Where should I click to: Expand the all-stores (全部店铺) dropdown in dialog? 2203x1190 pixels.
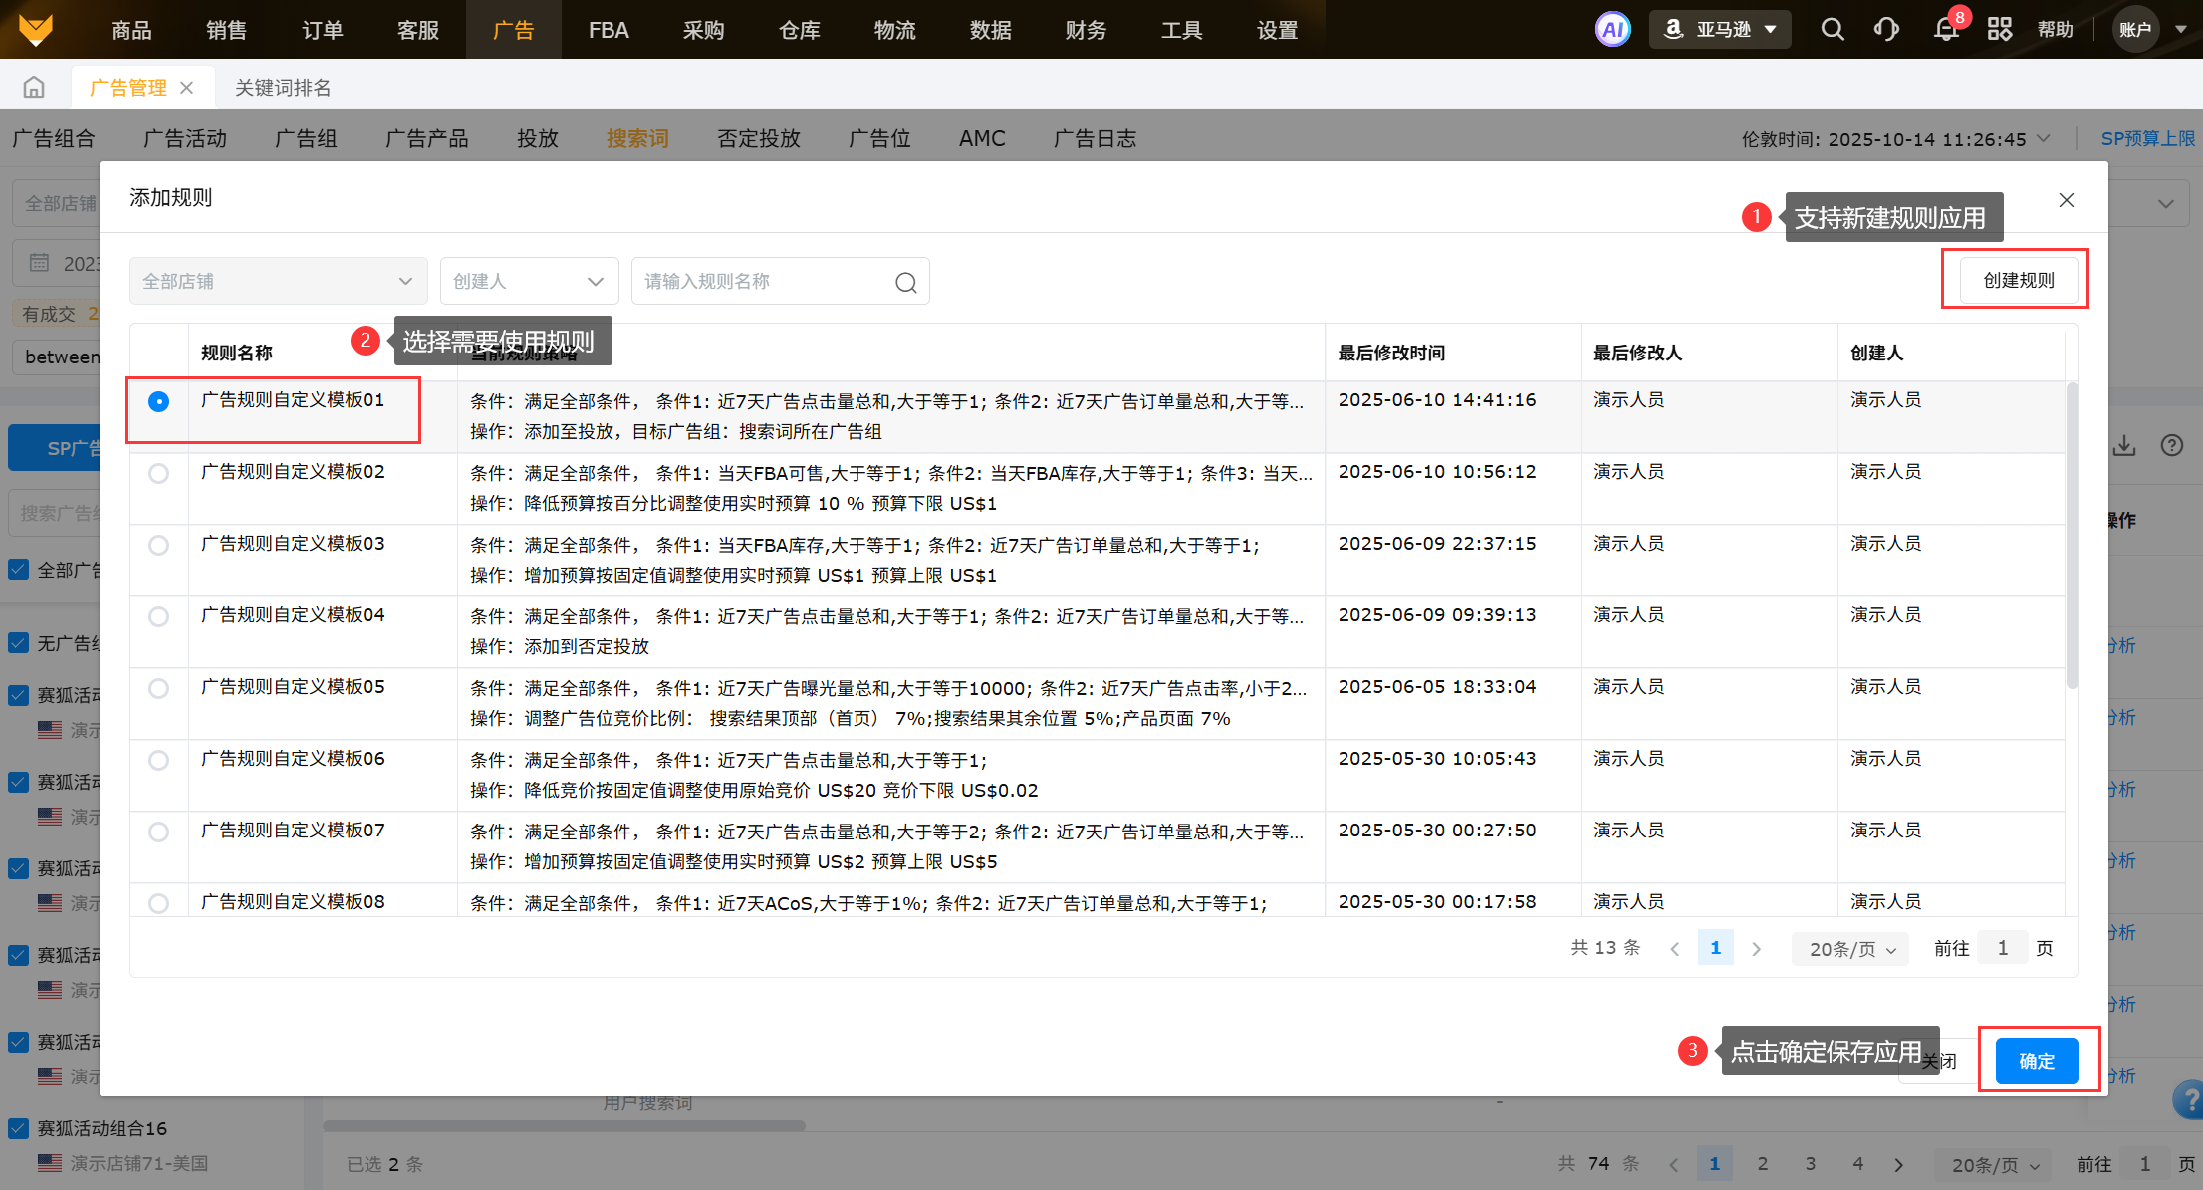278,282
